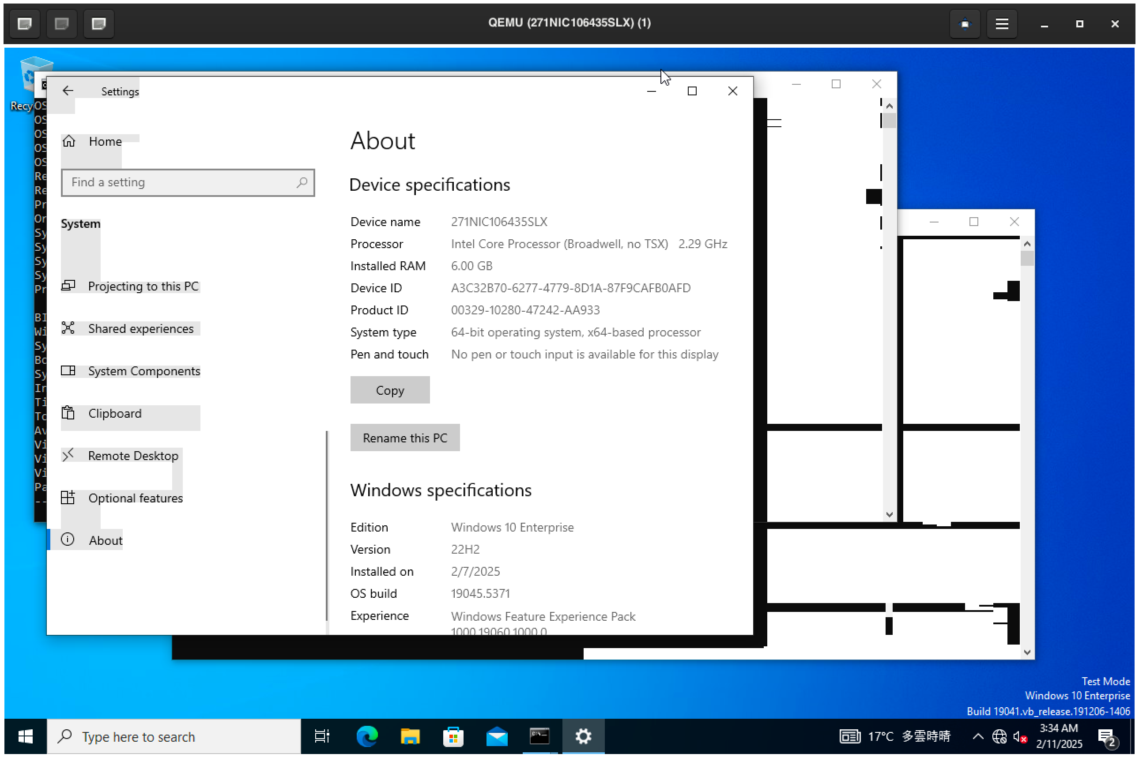
Task: Open Shared experiences settings
Action: tap(140, 328)
